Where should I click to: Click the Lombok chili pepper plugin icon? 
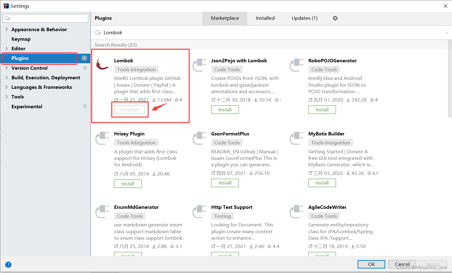[102, 64]
